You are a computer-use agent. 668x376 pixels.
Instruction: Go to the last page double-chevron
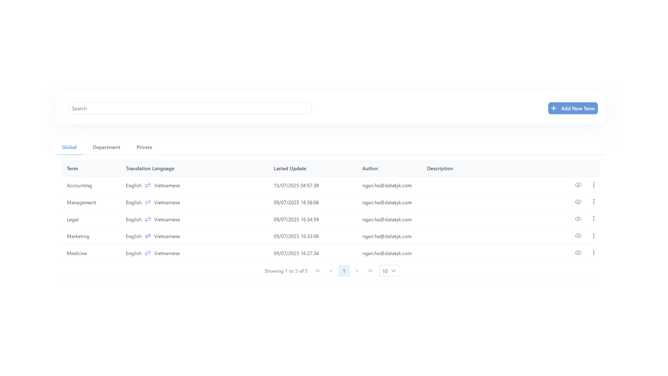pyautogui.click(x=371, y=271)
